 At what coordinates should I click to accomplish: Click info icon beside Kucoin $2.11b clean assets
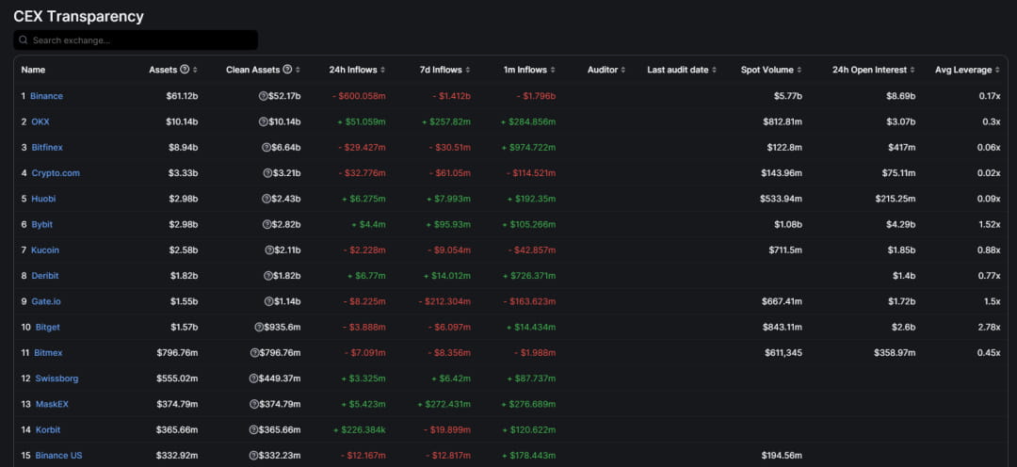268,250
